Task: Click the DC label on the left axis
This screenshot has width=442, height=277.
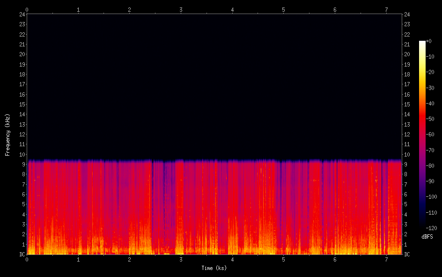Action: coord(22,255)
